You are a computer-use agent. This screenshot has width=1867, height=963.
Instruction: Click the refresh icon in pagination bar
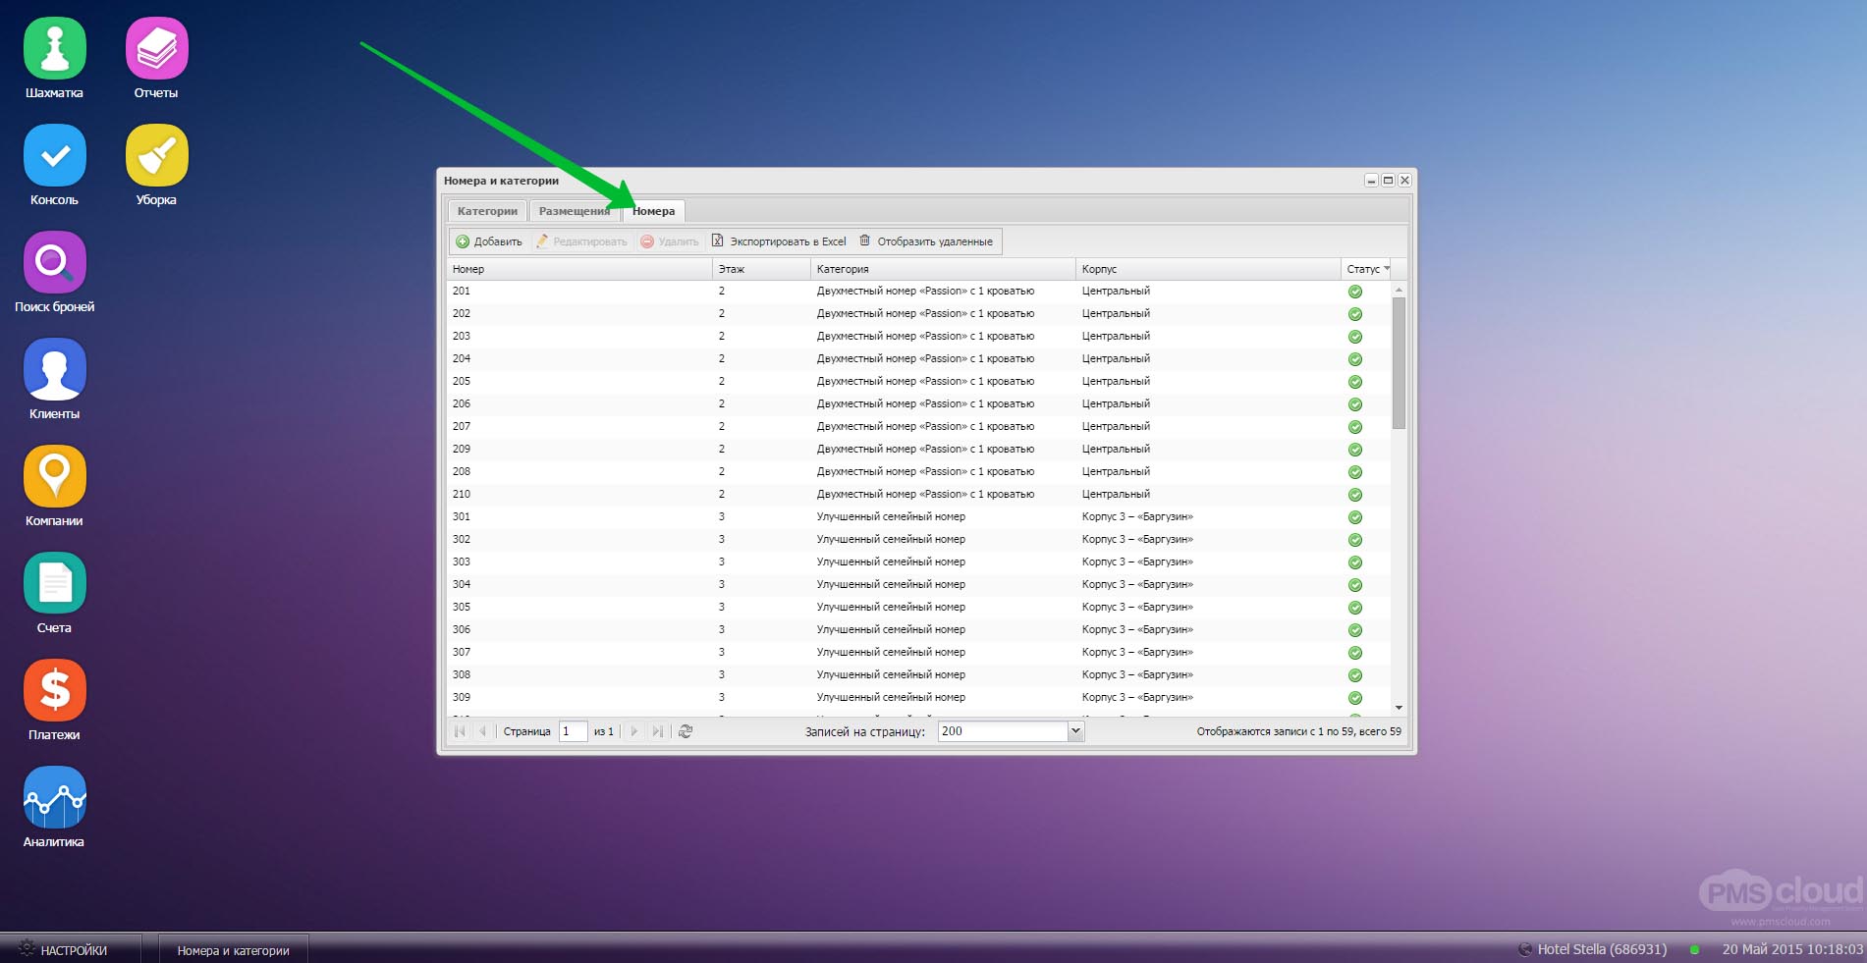coord(686,731)
